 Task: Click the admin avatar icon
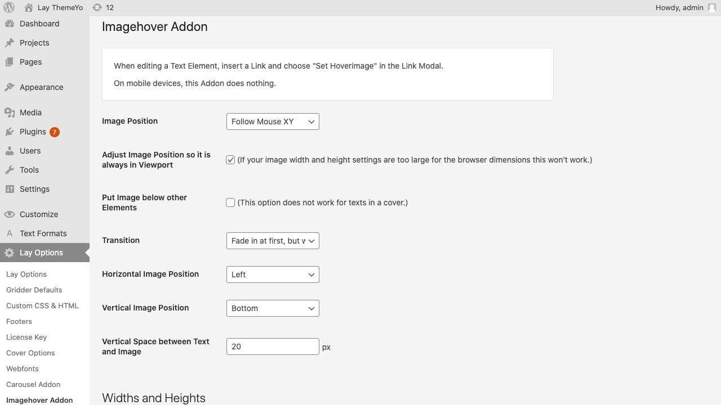click(x=712, y=8)
